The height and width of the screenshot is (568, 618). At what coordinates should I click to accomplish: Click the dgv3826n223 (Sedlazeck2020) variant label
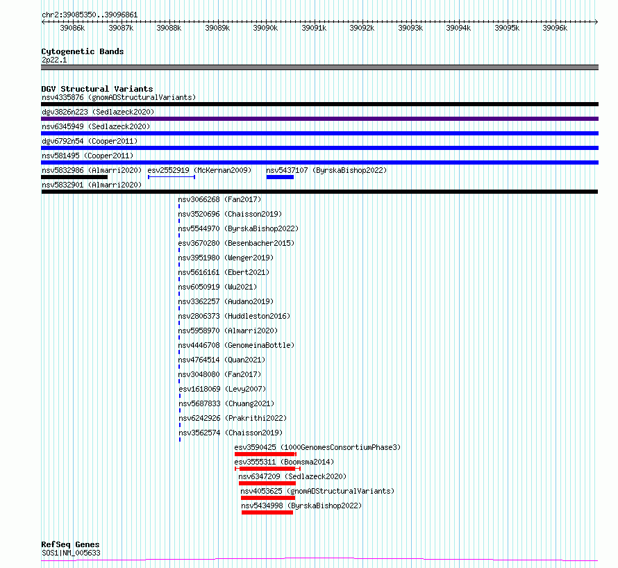[x=98, y=112]
